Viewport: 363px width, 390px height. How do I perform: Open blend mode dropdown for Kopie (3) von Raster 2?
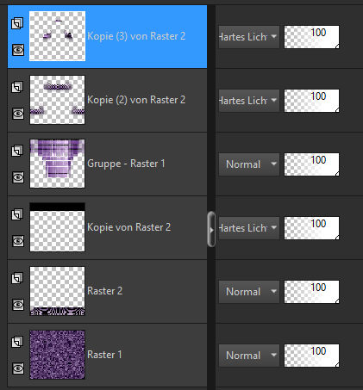[x=249, y=37]
